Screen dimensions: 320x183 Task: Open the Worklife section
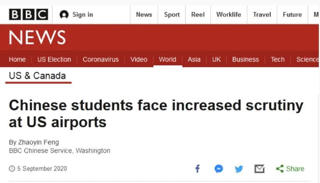pos(228,15)
